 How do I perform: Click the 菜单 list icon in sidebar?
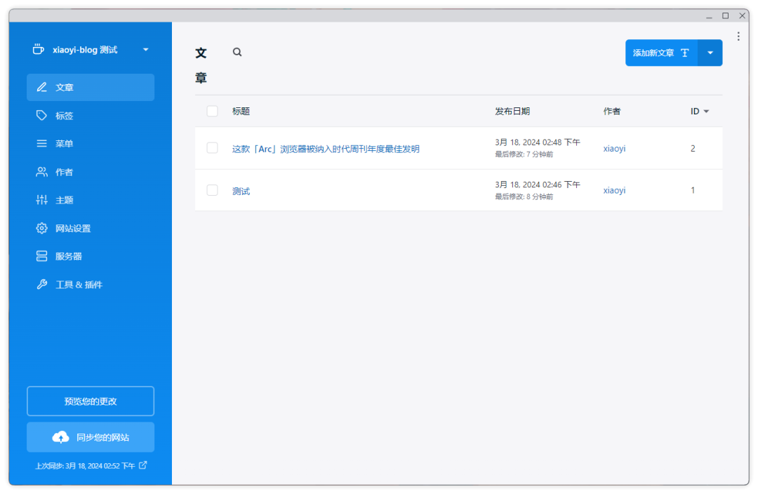pyautogui.click(x=42, y=143)
